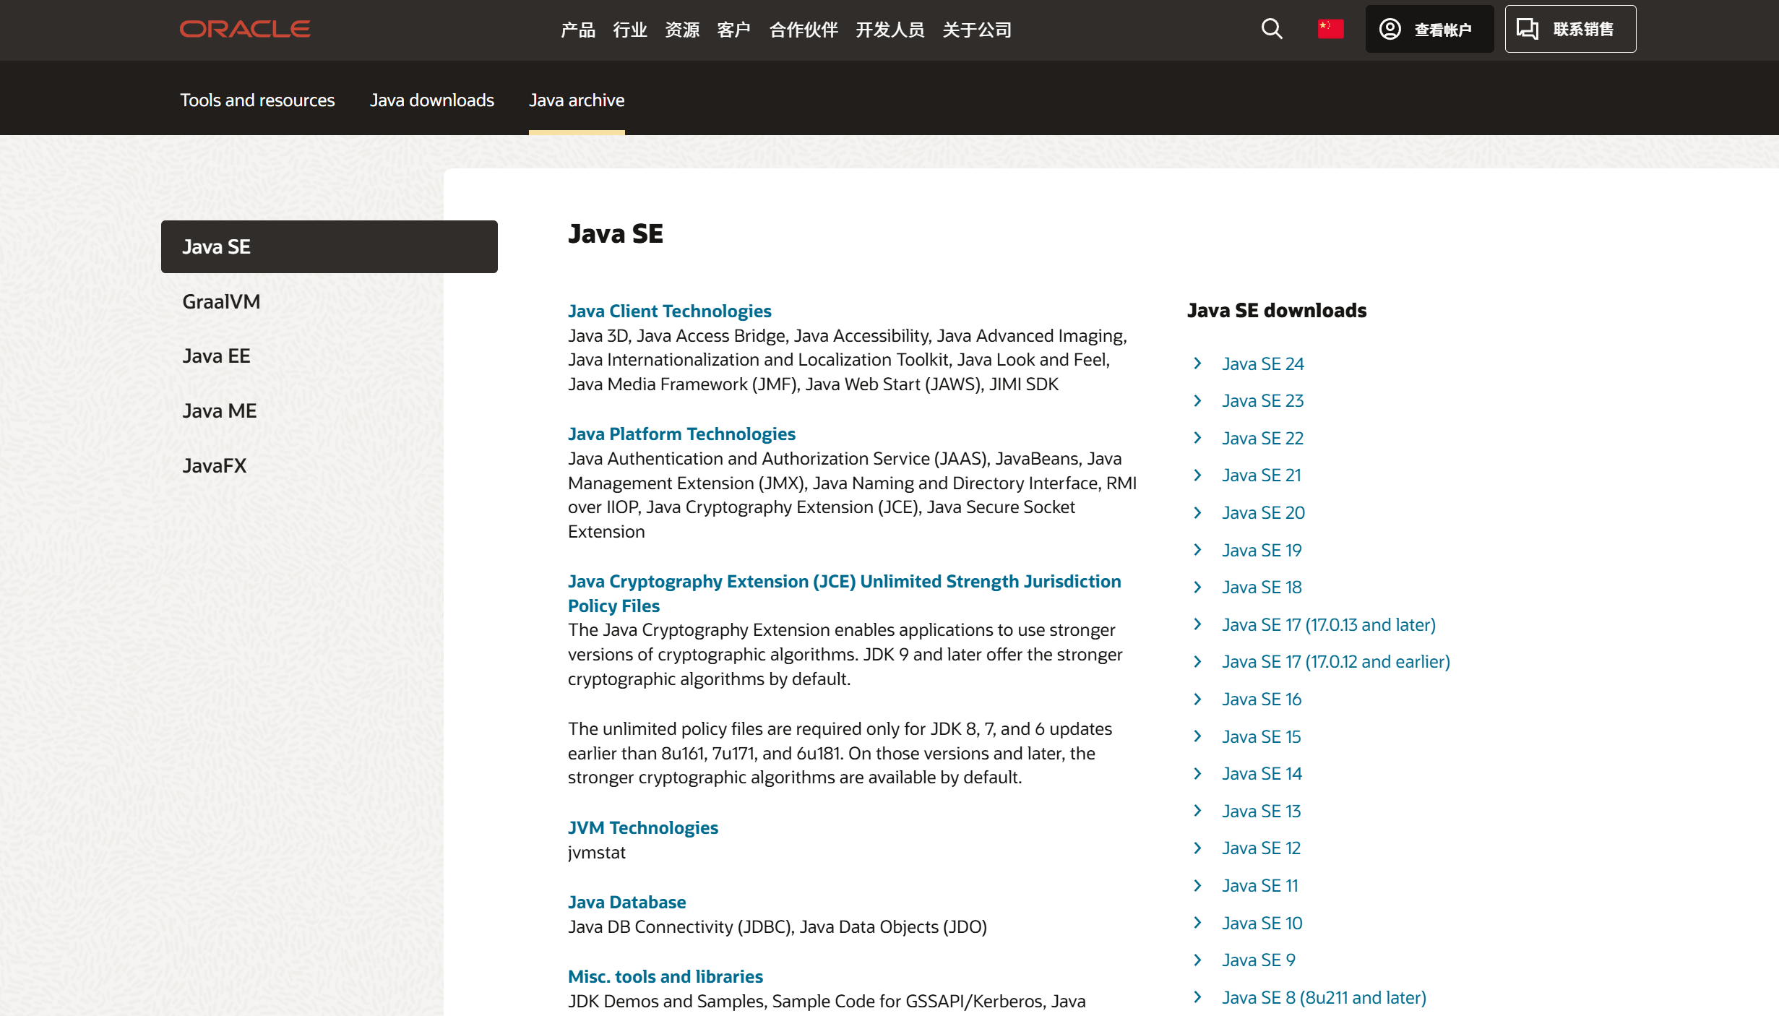1779x1016 pixels.
Task: Click the China flag region selector
Action: (x=1330, y=29)
